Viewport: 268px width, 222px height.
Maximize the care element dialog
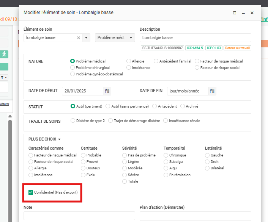point(235,13)
